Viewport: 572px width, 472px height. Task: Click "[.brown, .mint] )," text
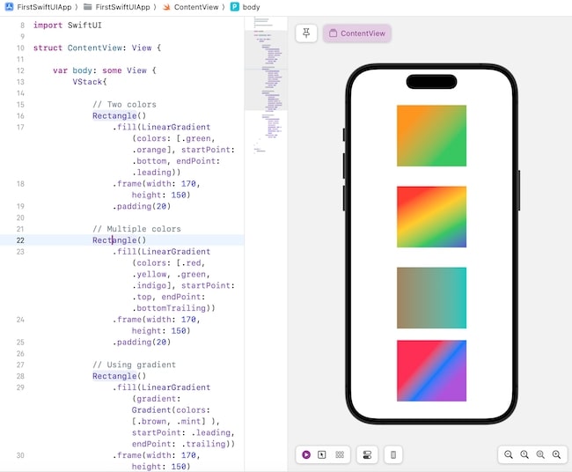click(176, 421)
